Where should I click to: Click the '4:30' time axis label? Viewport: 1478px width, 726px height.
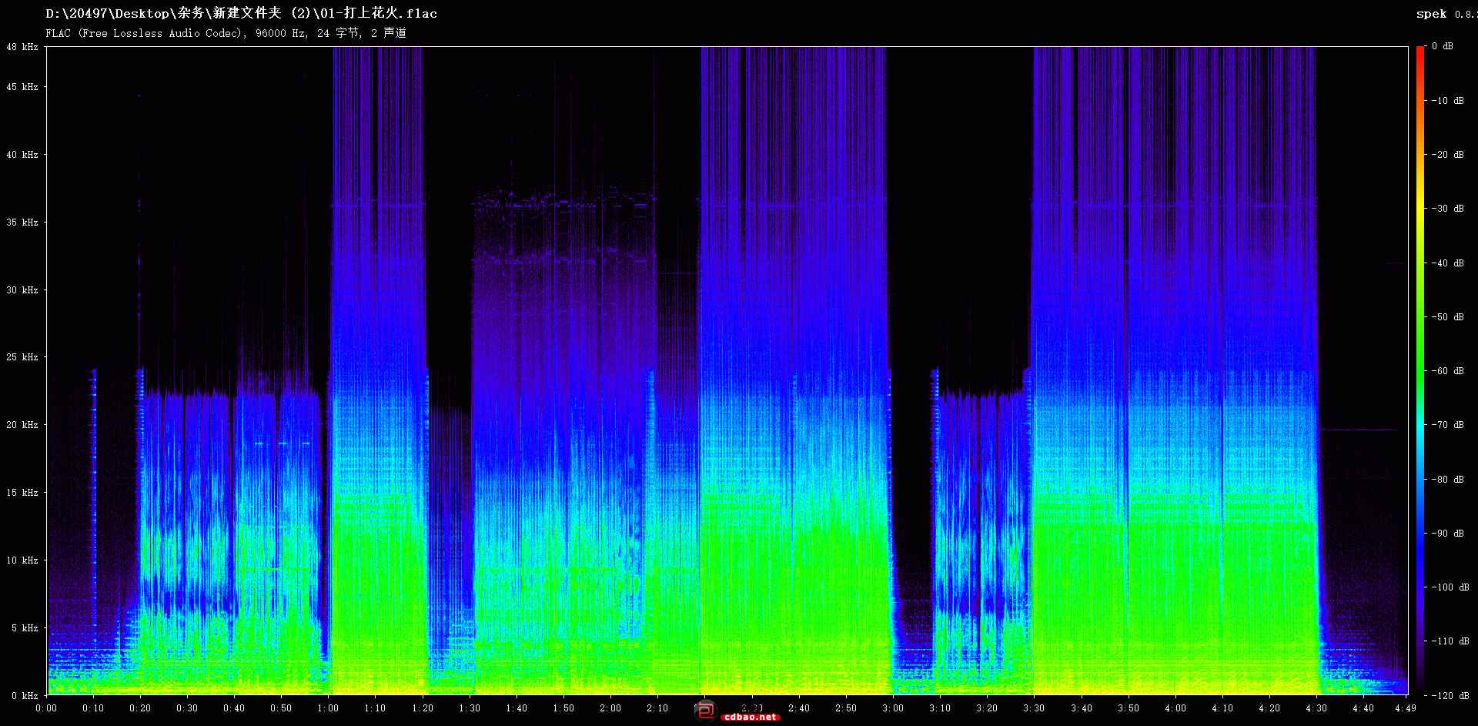pos(1316,708)
